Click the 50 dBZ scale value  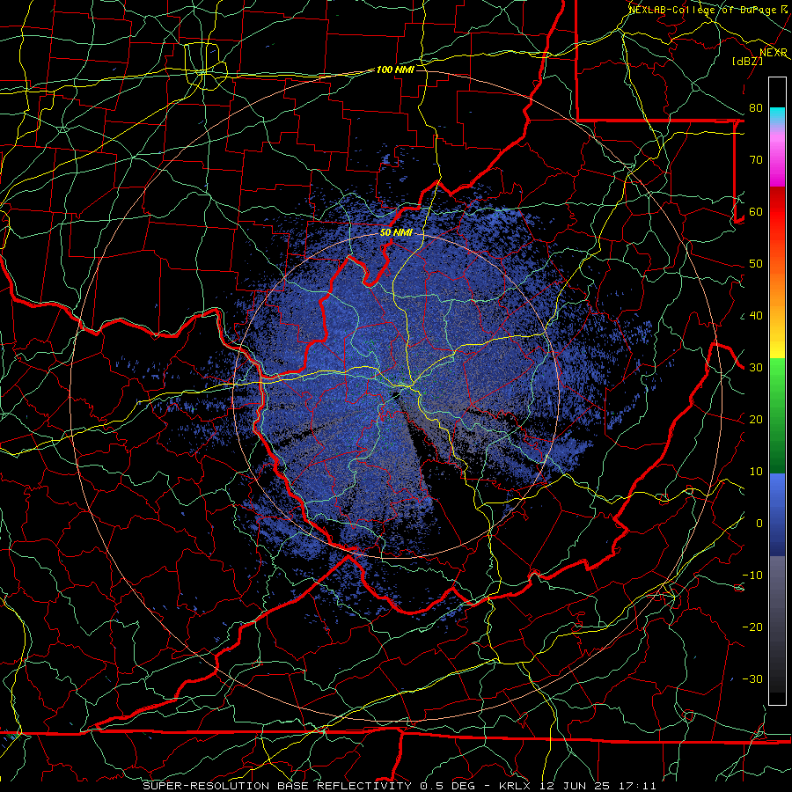click(x=756, y=264)
